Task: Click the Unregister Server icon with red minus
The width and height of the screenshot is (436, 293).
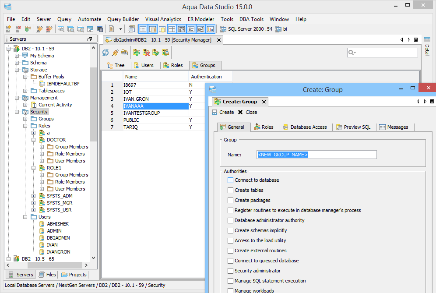Action: tap(18, 28)
